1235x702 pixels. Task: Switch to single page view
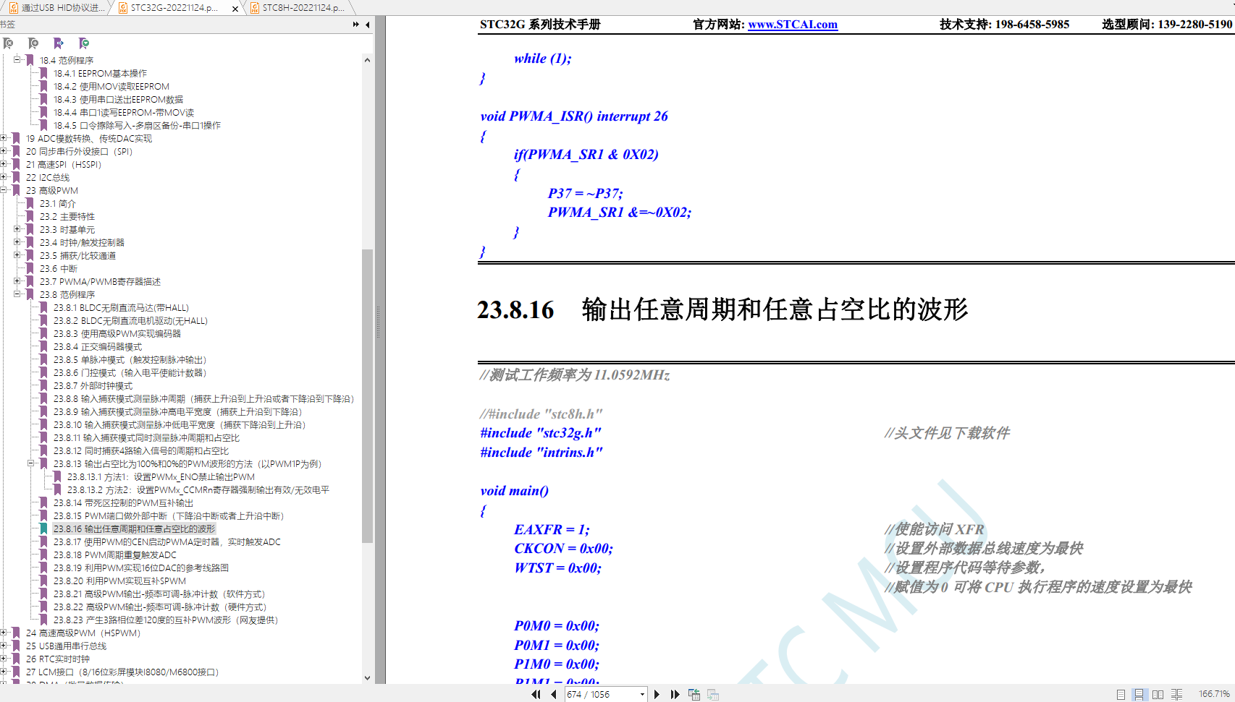1121,694
